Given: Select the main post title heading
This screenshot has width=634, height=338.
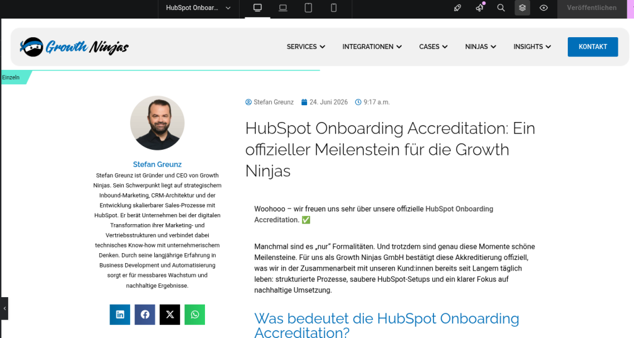Looking at the screenshot, I should click(390, 150).
